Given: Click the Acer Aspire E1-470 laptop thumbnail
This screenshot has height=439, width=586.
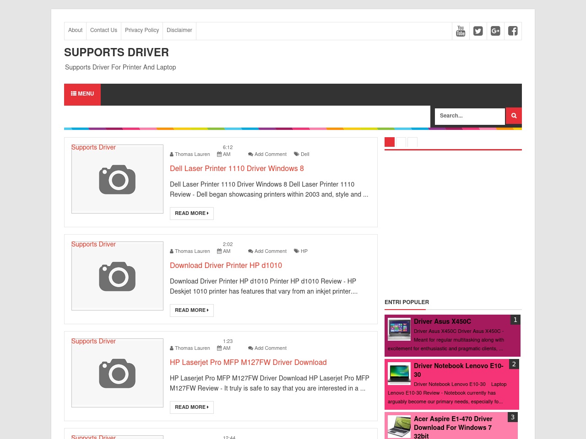Looking at the screenshot, I should [399, 427].
